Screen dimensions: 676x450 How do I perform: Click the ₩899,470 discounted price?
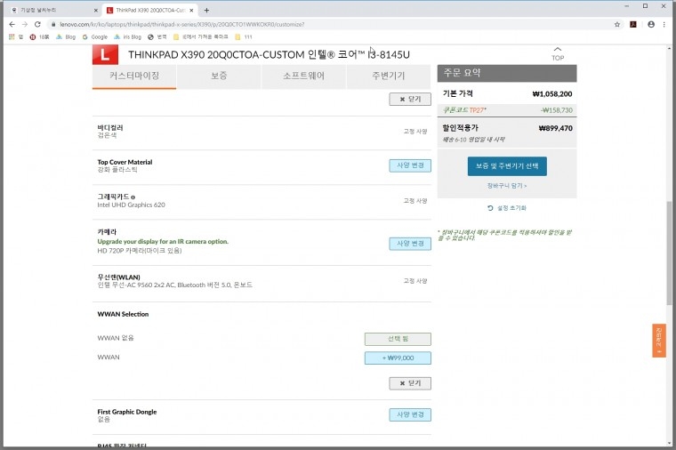tap(556, 128)
